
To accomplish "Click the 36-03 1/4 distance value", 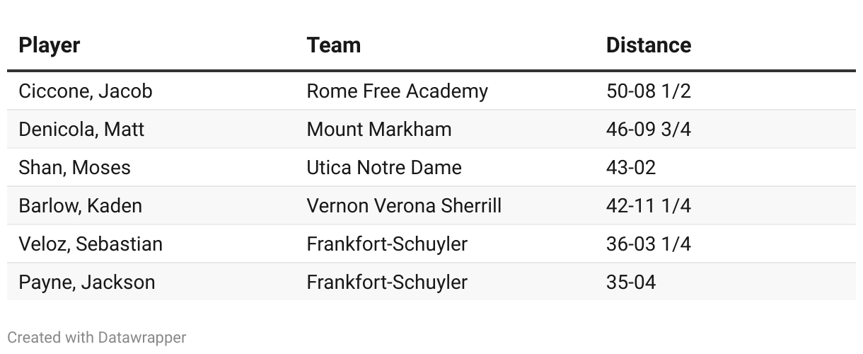I will tap(649, 244).
